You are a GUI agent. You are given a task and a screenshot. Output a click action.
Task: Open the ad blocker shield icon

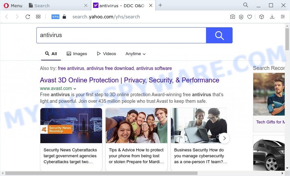coord(241,17)
